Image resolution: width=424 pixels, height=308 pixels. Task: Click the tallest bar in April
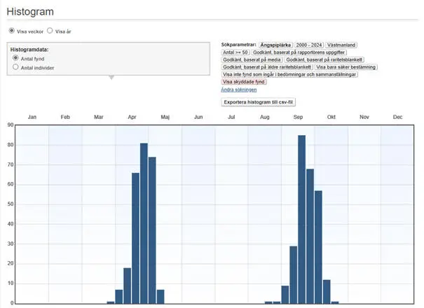tap(144, 223)
